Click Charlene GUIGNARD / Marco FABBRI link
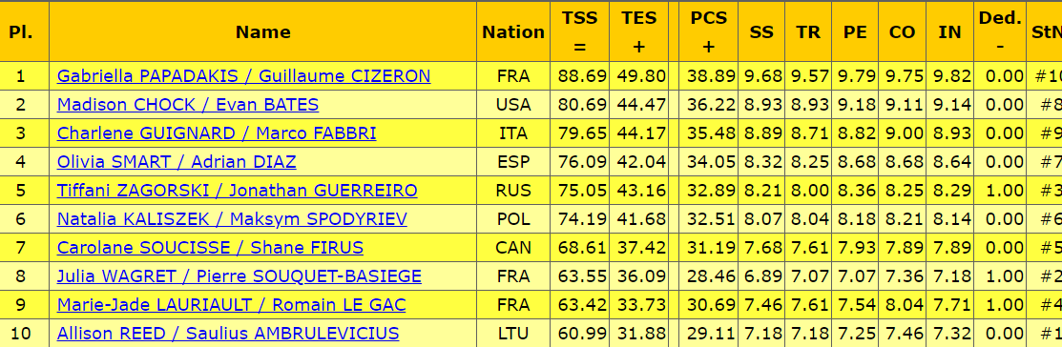Viewport: 1062px width, 347px height. [x=217, y=133]
